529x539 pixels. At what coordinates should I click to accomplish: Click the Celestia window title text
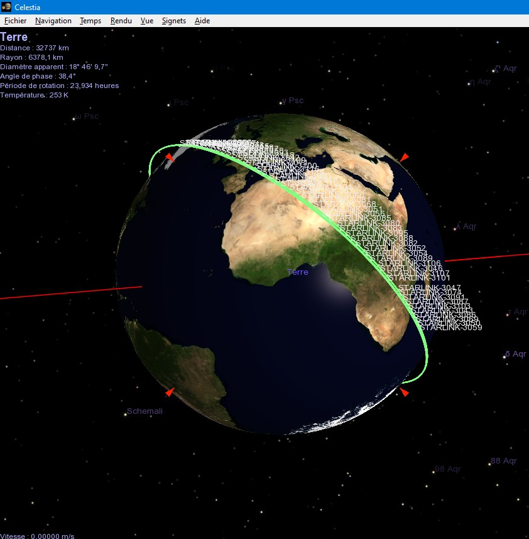27,7
